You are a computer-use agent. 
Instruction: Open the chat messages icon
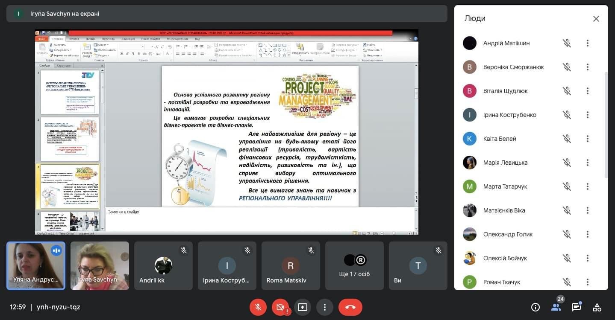[577, 307]
